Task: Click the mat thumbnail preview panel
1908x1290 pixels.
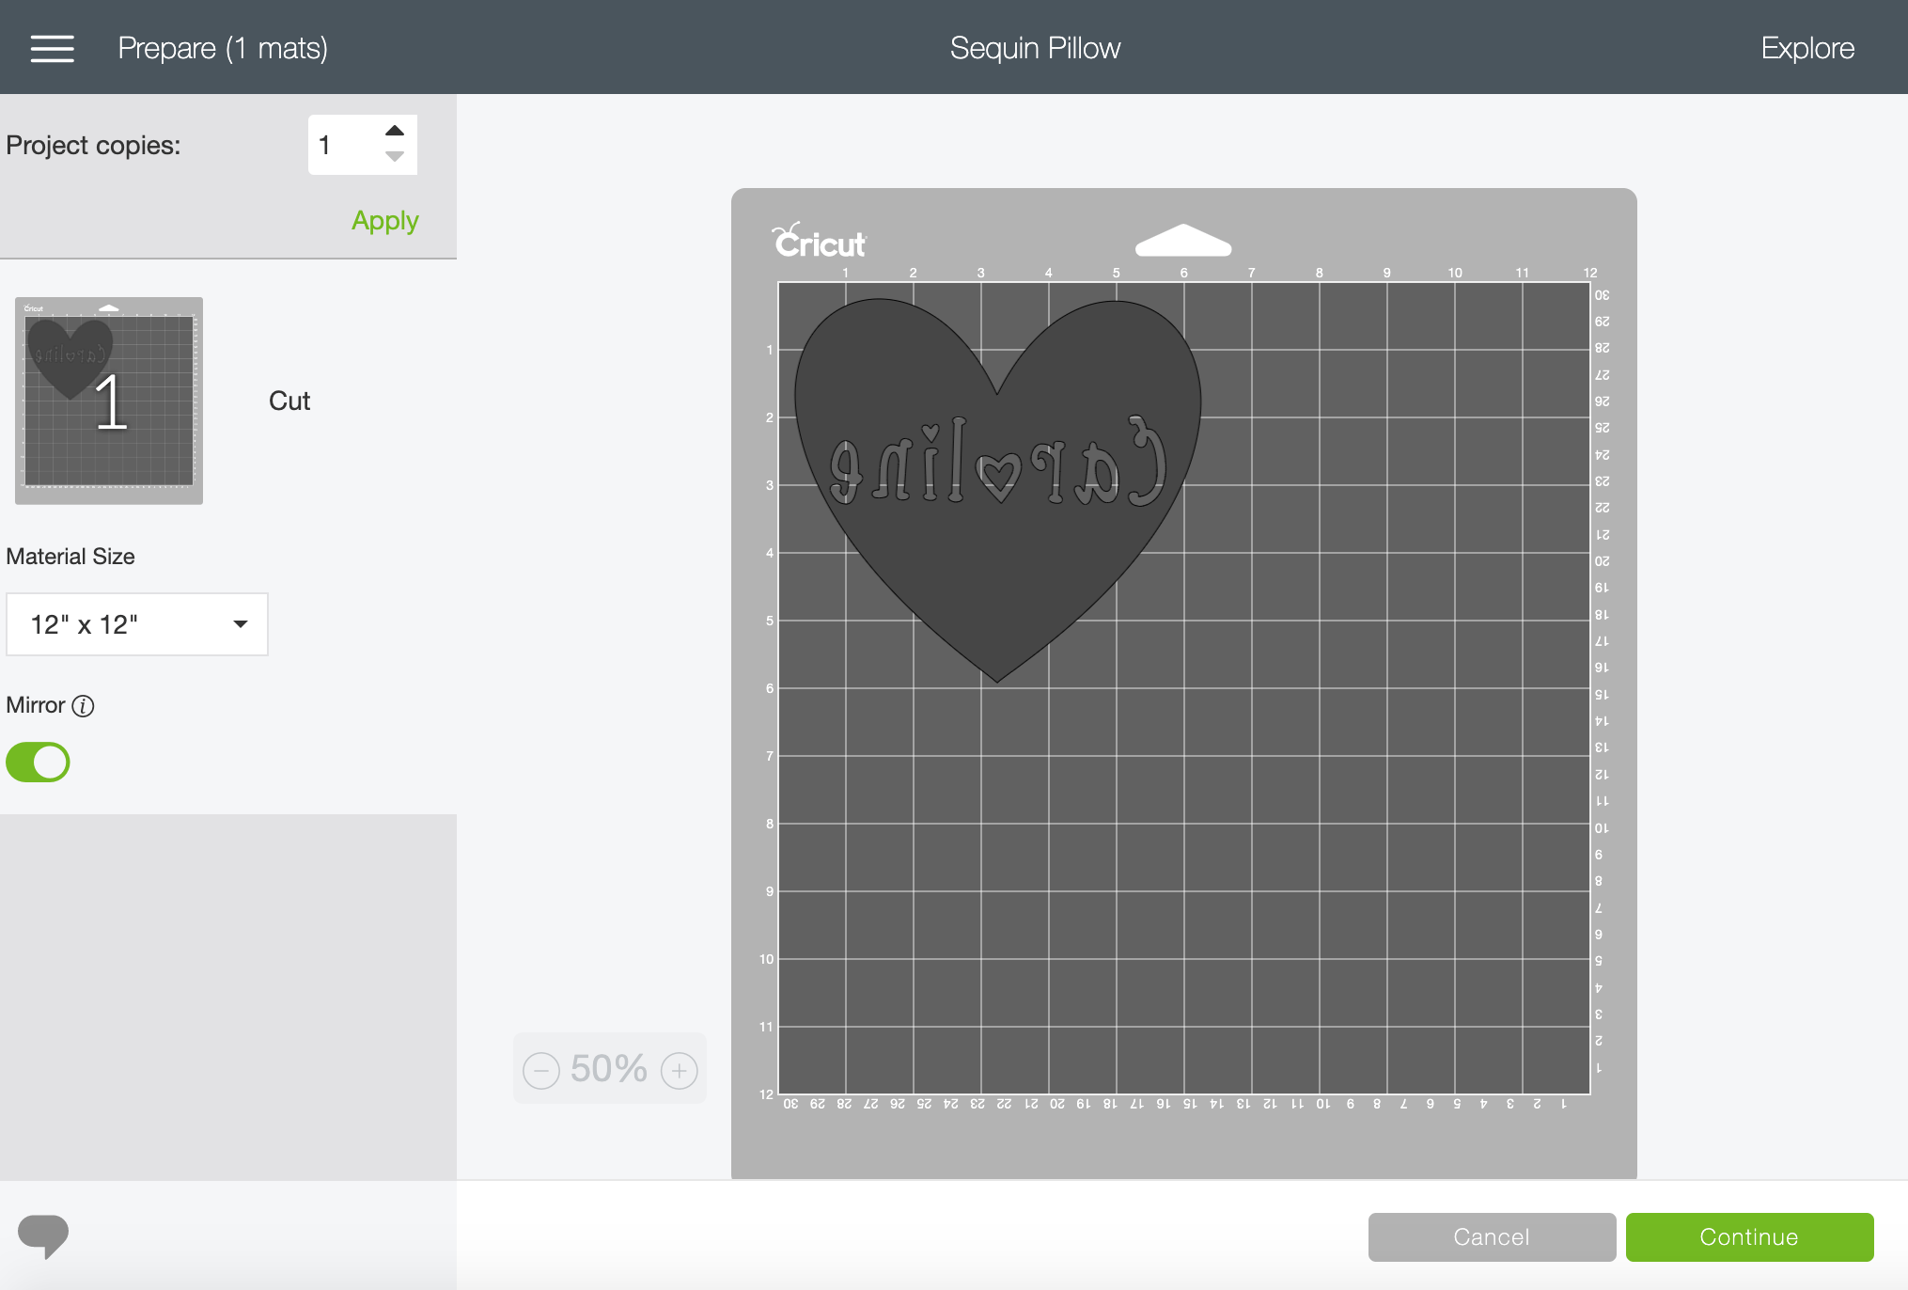Action: coord(108,396)
